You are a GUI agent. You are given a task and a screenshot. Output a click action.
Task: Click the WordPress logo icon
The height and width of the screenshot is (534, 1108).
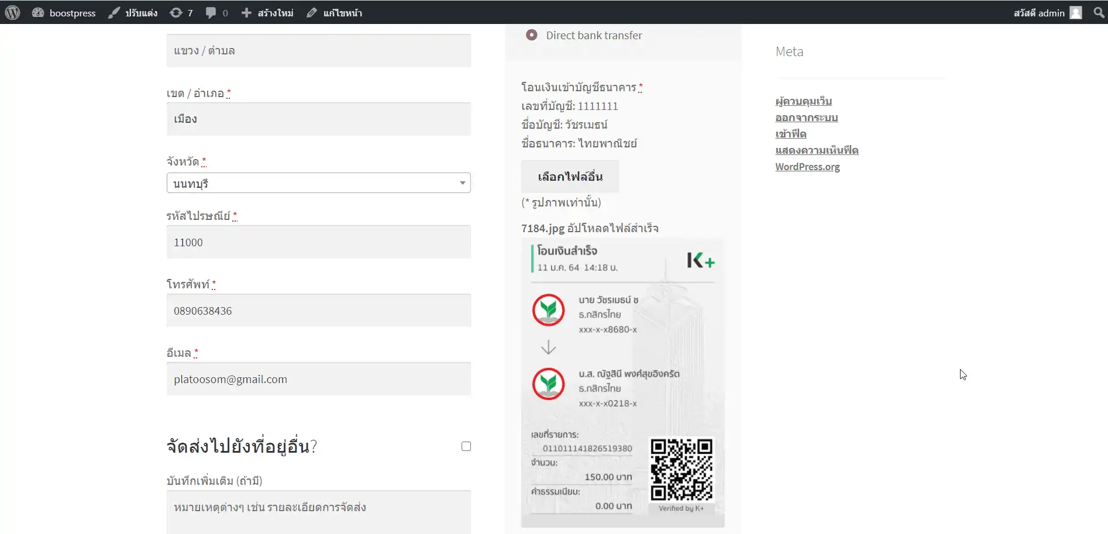coord(12,12)
